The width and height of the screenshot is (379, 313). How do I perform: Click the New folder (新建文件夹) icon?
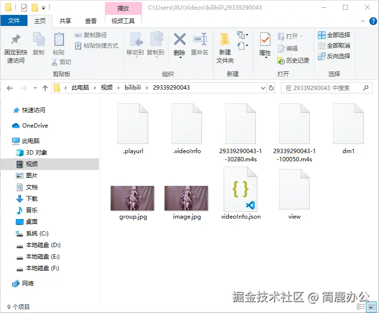(224, 39)
